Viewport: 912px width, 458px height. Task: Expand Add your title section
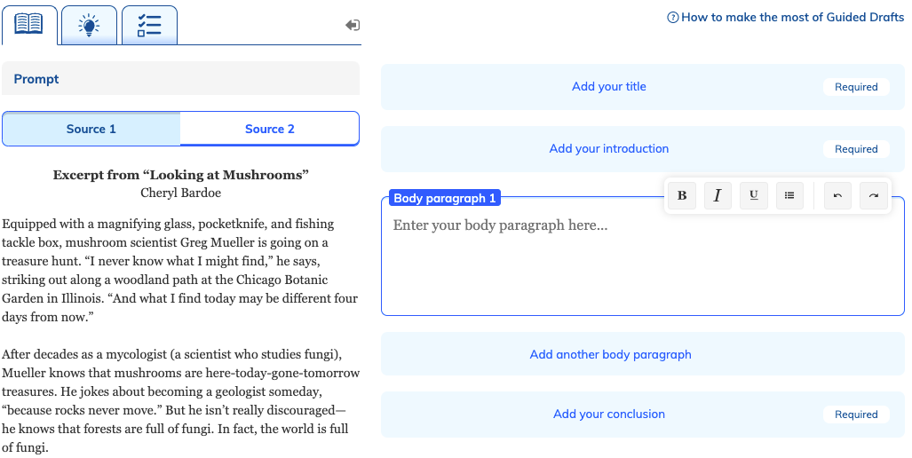click(643, 87)
